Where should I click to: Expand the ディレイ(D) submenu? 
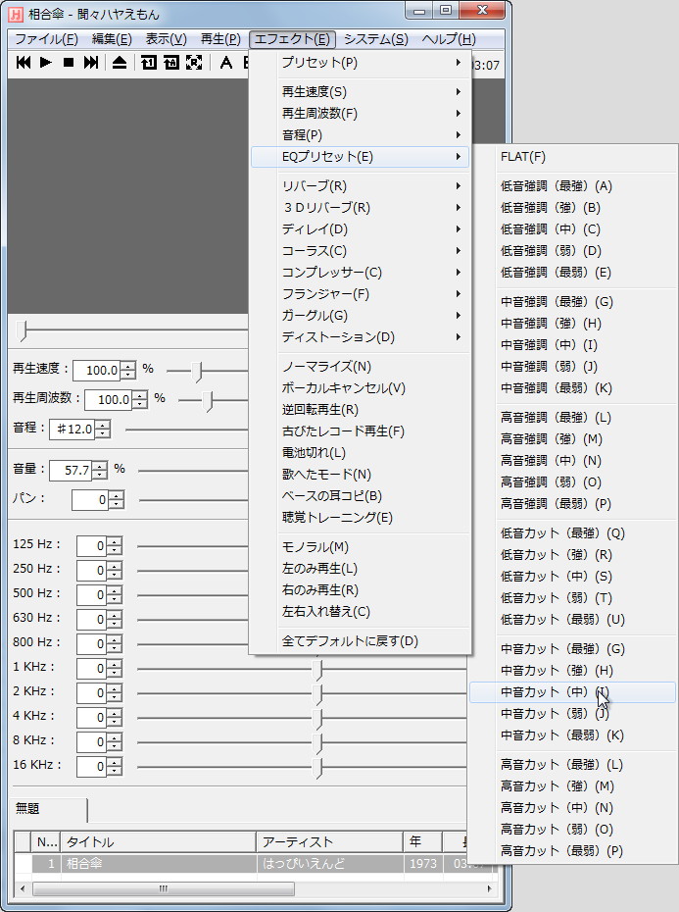click(360, 229)
